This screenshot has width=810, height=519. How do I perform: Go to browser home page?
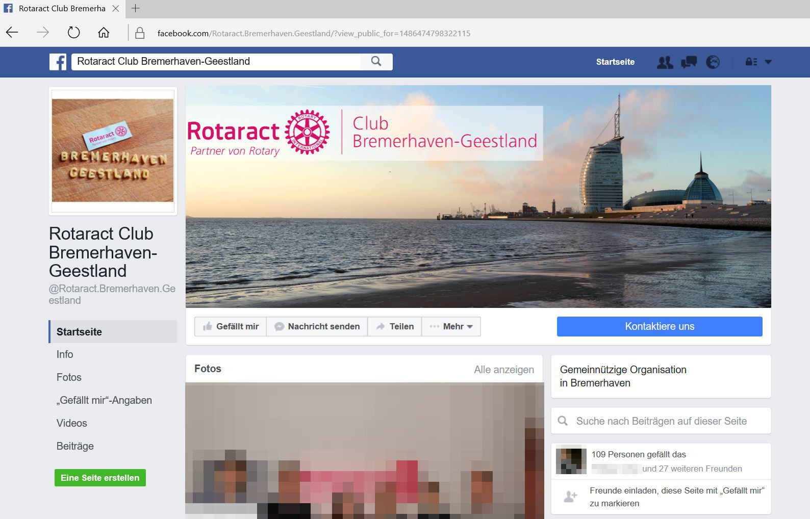pos(104,33)
